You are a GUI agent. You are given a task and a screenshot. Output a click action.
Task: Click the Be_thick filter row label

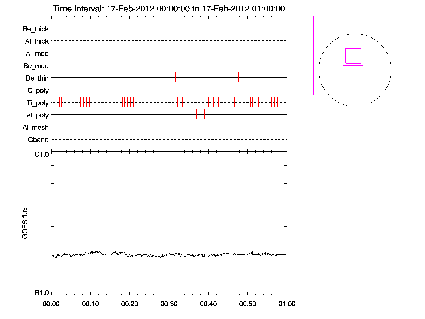pyautogui.click(x=36, y=29)
